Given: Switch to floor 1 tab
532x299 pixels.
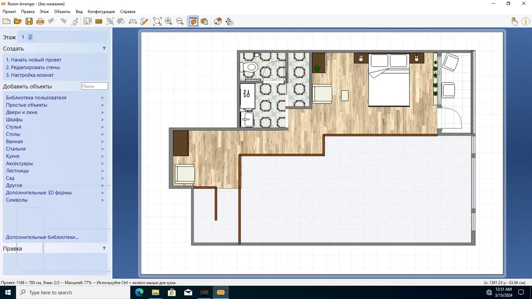Looking at the screenshot, I should [x=23, y=37].
